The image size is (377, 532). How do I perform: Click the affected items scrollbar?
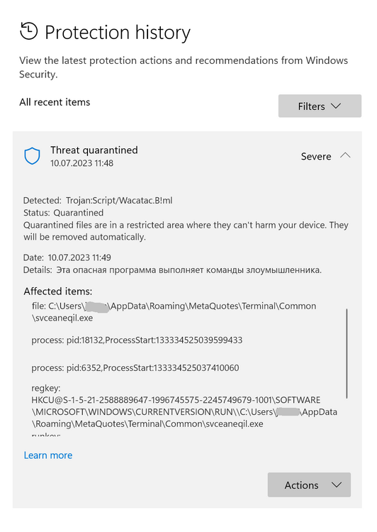pyautogui.click(x=347, y=353)
